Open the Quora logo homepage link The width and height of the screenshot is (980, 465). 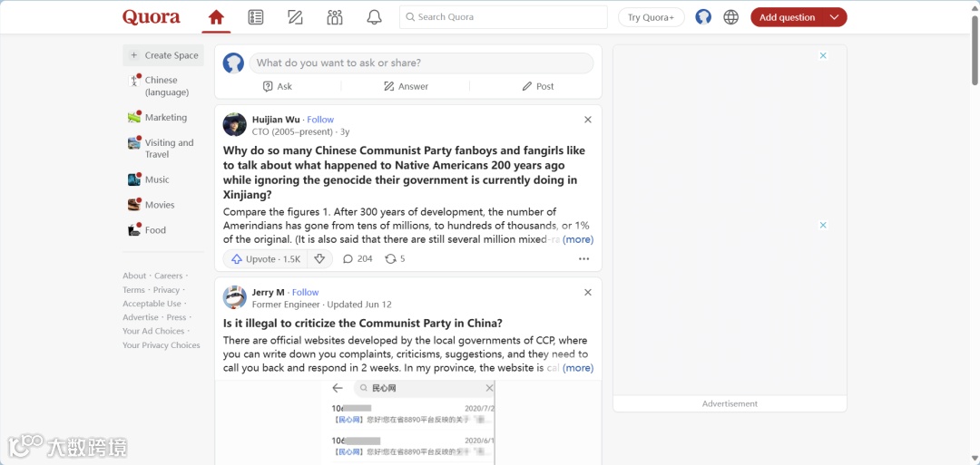(152, 17)
